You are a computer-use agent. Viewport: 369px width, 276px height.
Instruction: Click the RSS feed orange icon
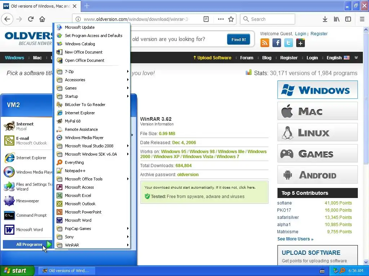pyautogui.click(x=265, y=43)
